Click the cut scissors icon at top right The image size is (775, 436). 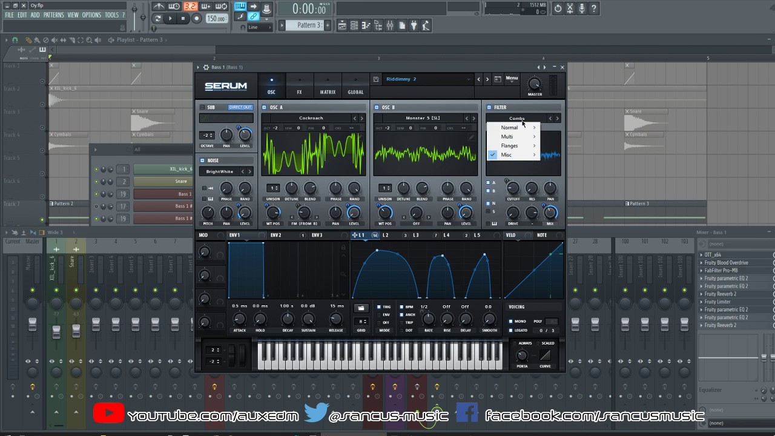click(x=570, y=8)
